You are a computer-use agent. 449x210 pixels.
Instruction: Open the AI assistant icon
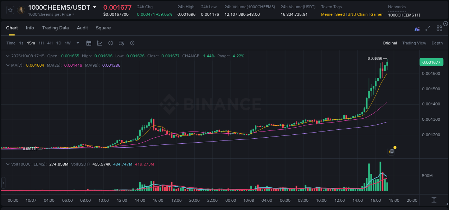pyautogui.click(x=417, y=29)
